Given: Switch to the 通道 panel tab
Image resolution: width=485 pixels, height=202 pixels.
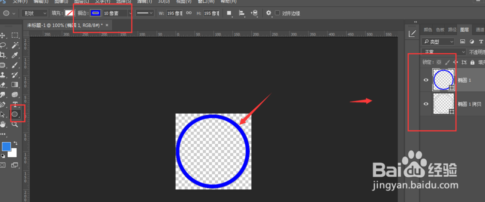Looking at the screenshot, I should (x=480, y=30).
